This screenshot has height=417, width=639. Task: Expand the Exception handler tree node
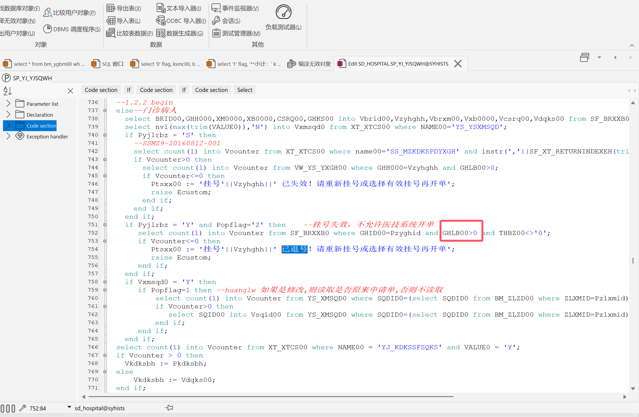pyautogui.click(x=8, y=136)
